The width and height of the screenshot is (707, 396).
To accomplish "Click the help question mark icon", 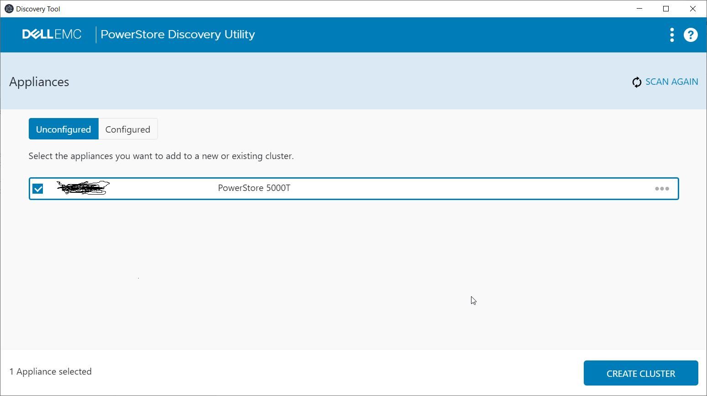I will 691,35.
